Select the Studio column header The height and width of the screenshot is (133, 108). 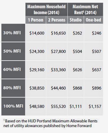(76, 20)
